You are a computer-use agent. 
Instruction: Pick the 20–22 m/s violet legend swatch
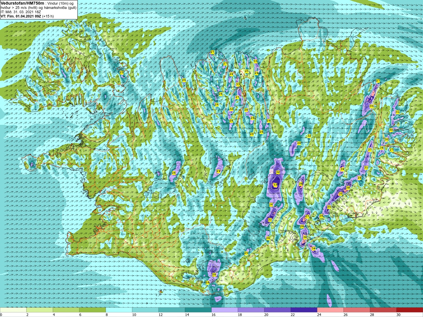tap(278, 310)
